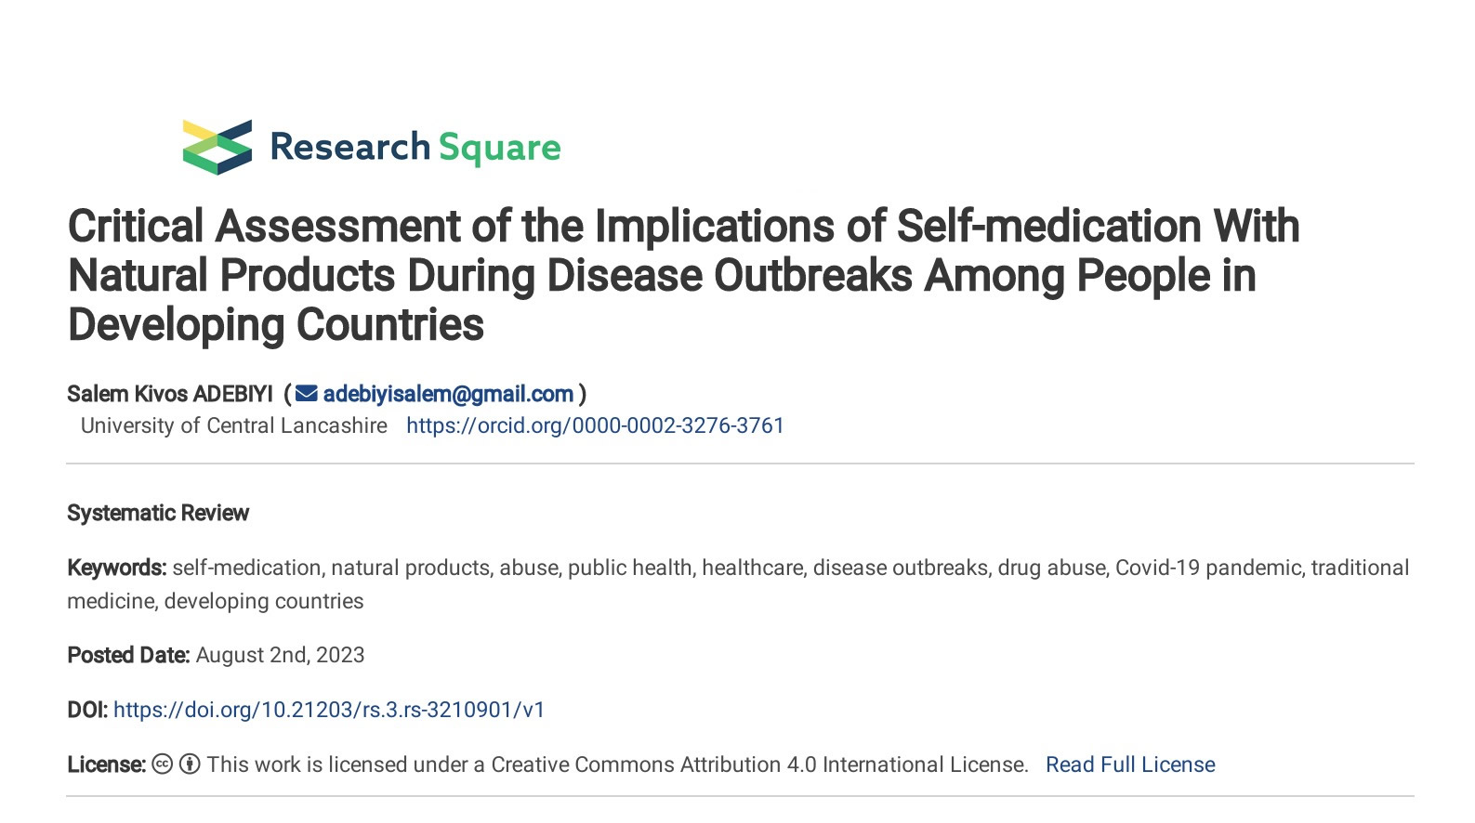This screenshot has width=1475, height=823.
Task: Click the envelope email icon
Action: pos(307,394)
